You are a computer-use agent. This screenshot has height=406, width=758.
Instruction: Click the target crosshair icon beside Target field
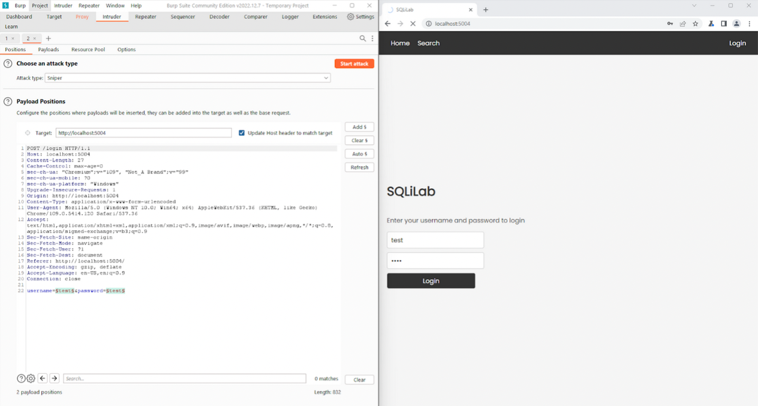coord(28,133)
